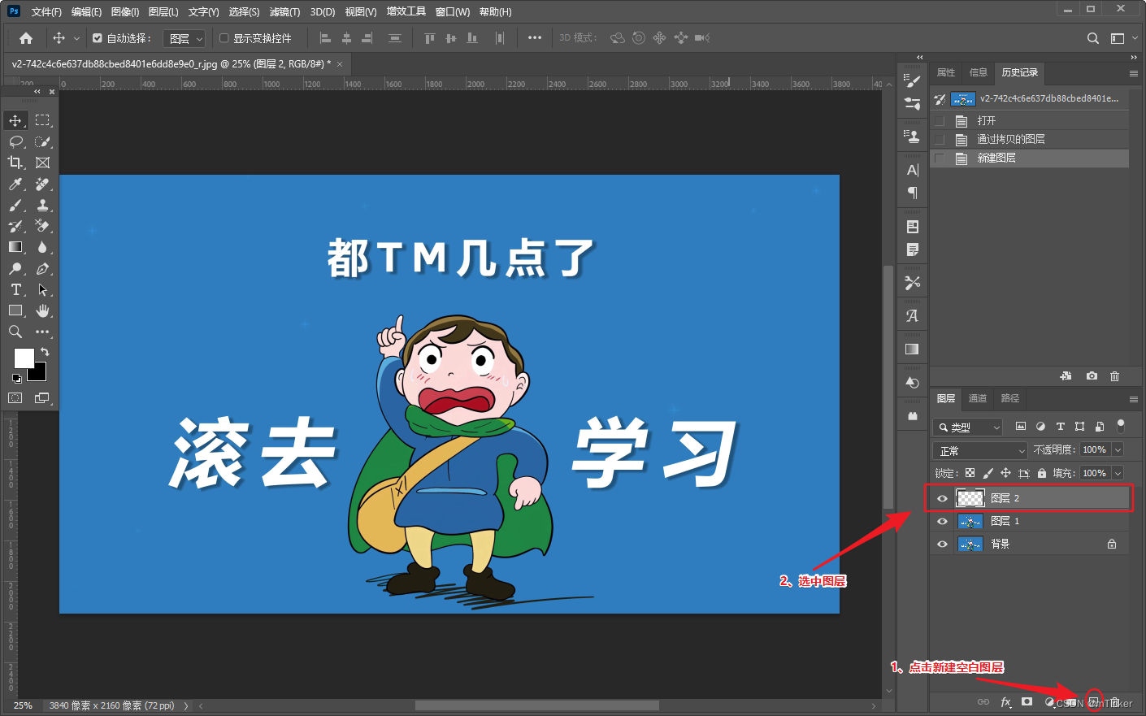Click the more options ellipsis in options bar
This screenshot has width=1146, height=716.
click(x=534, y=38)
